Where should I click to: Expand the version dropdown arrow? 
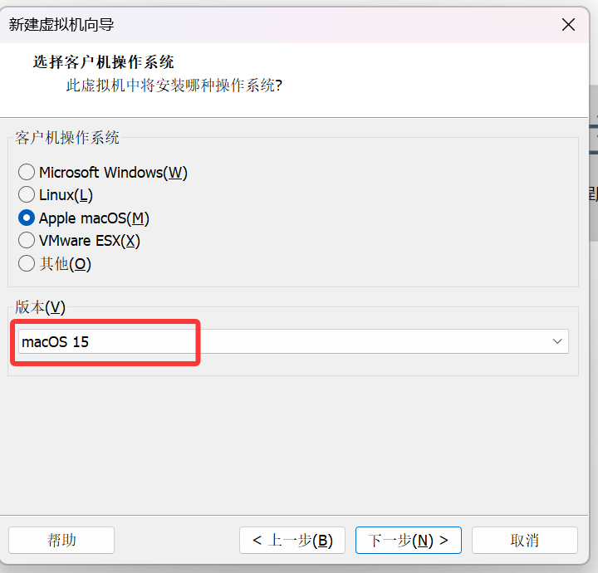pos(557,341)
